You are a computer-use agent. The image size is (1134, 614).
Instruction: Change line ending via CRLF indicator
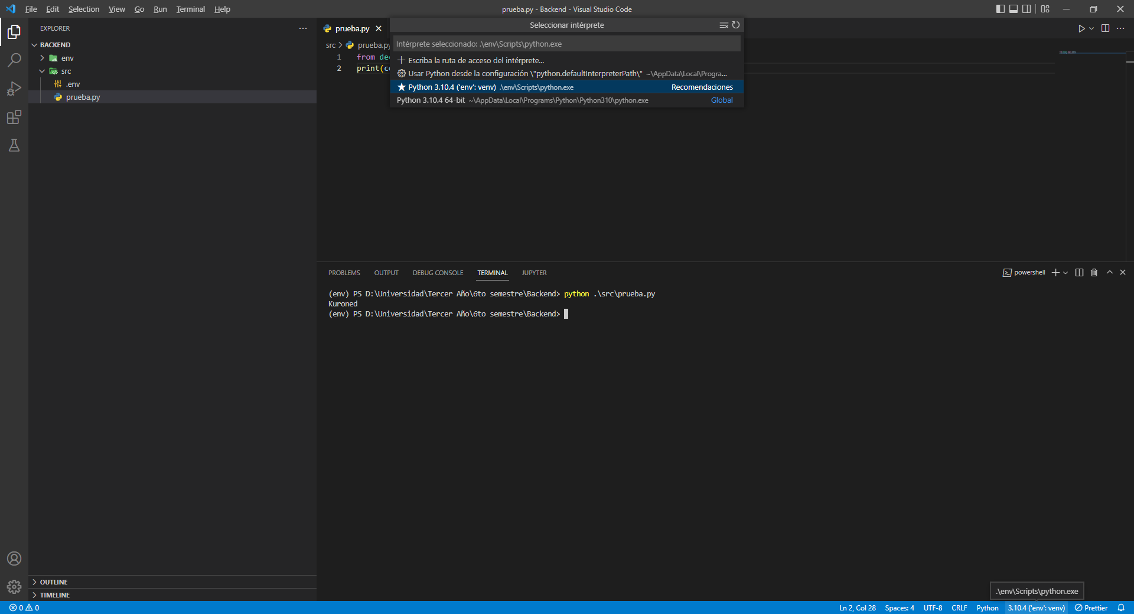coord(959,608)
